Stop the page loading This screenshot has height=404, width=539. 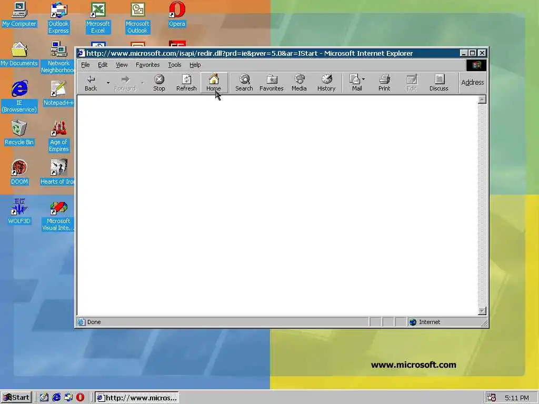[159, 83]
